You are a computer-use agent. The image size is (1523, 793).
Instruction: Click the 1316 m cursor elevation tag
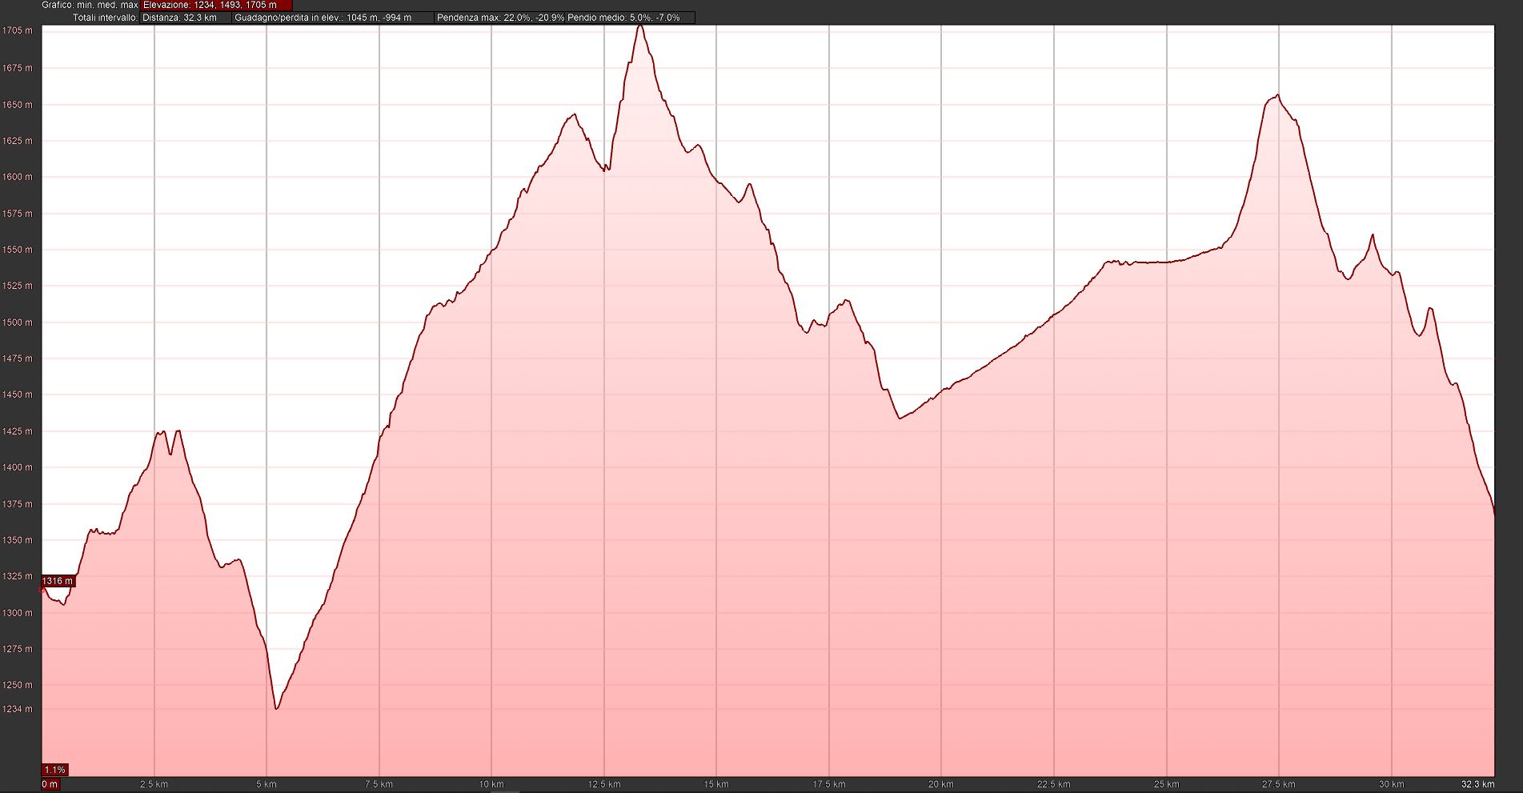(x=58, y=581)
